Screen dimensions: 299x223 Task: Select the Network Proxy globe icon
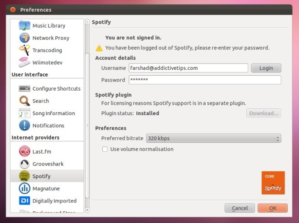click(24, 38)
